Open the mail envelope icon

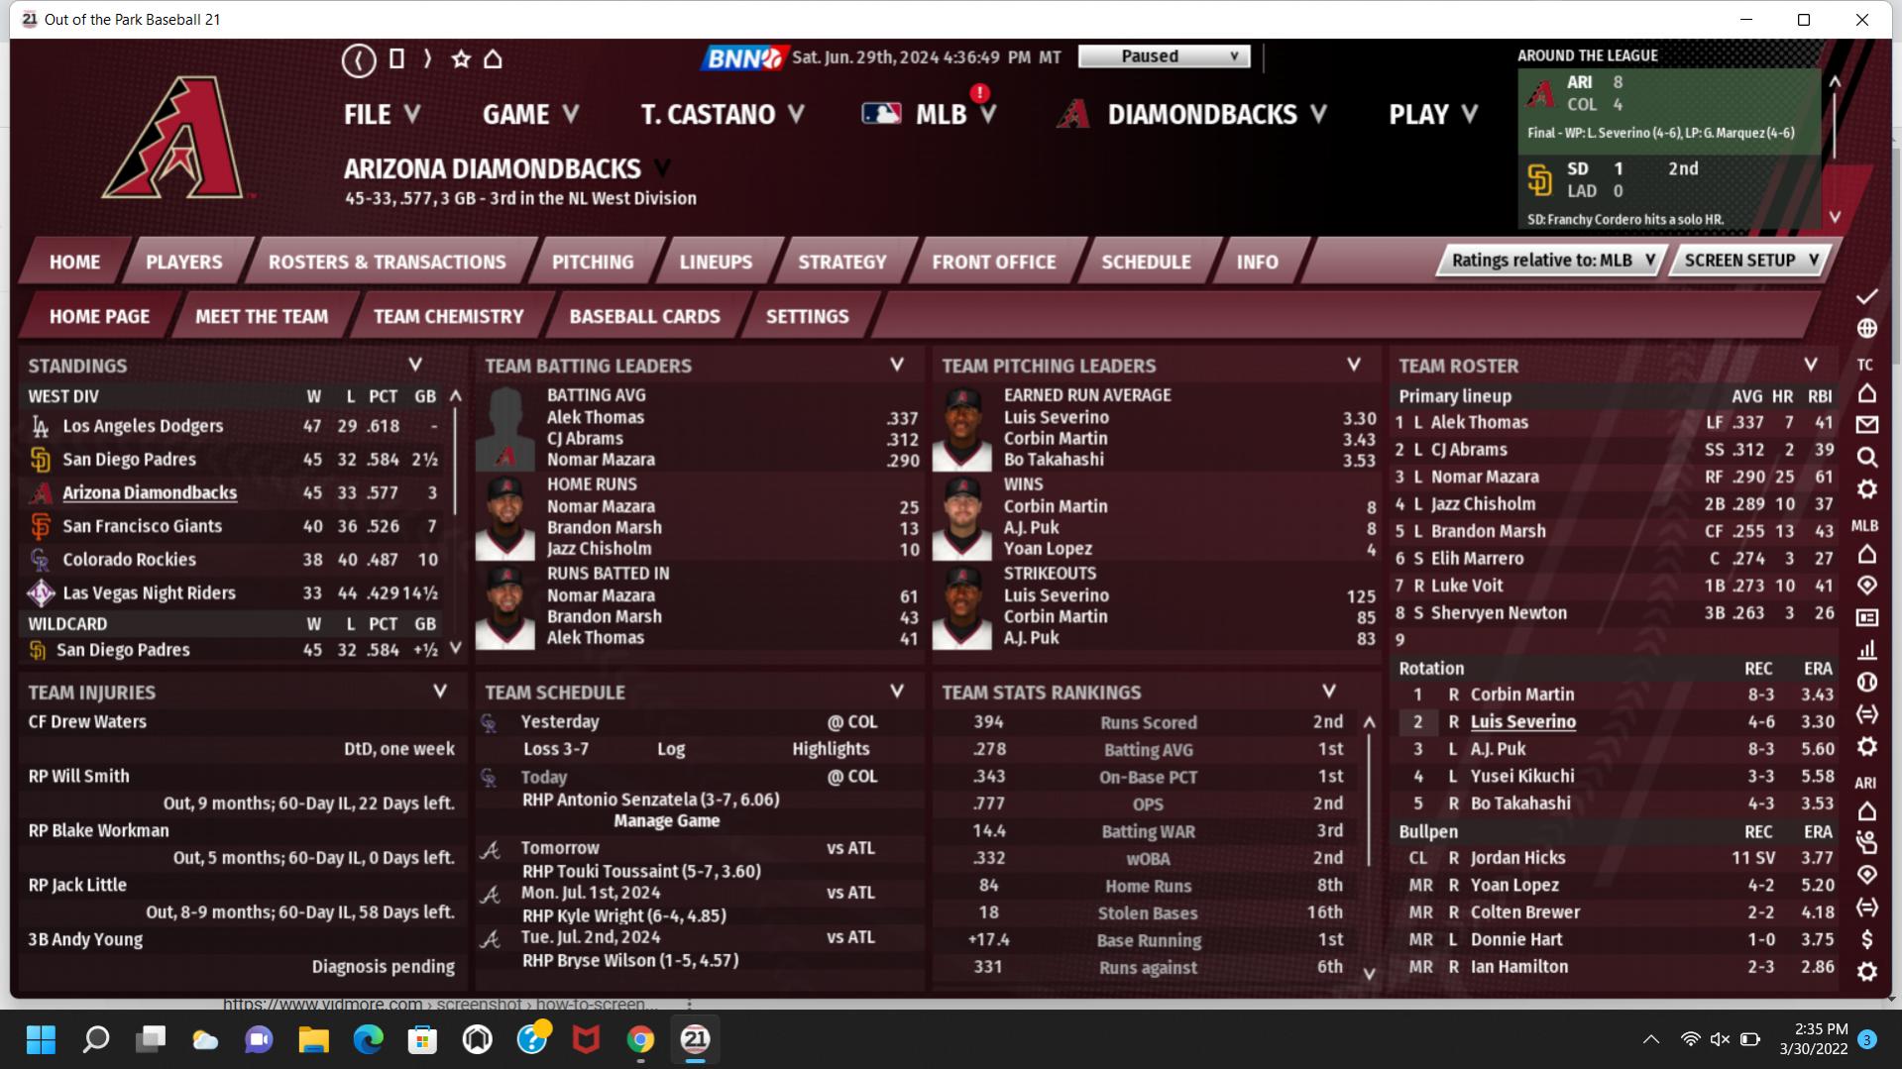click(1867, 425)
